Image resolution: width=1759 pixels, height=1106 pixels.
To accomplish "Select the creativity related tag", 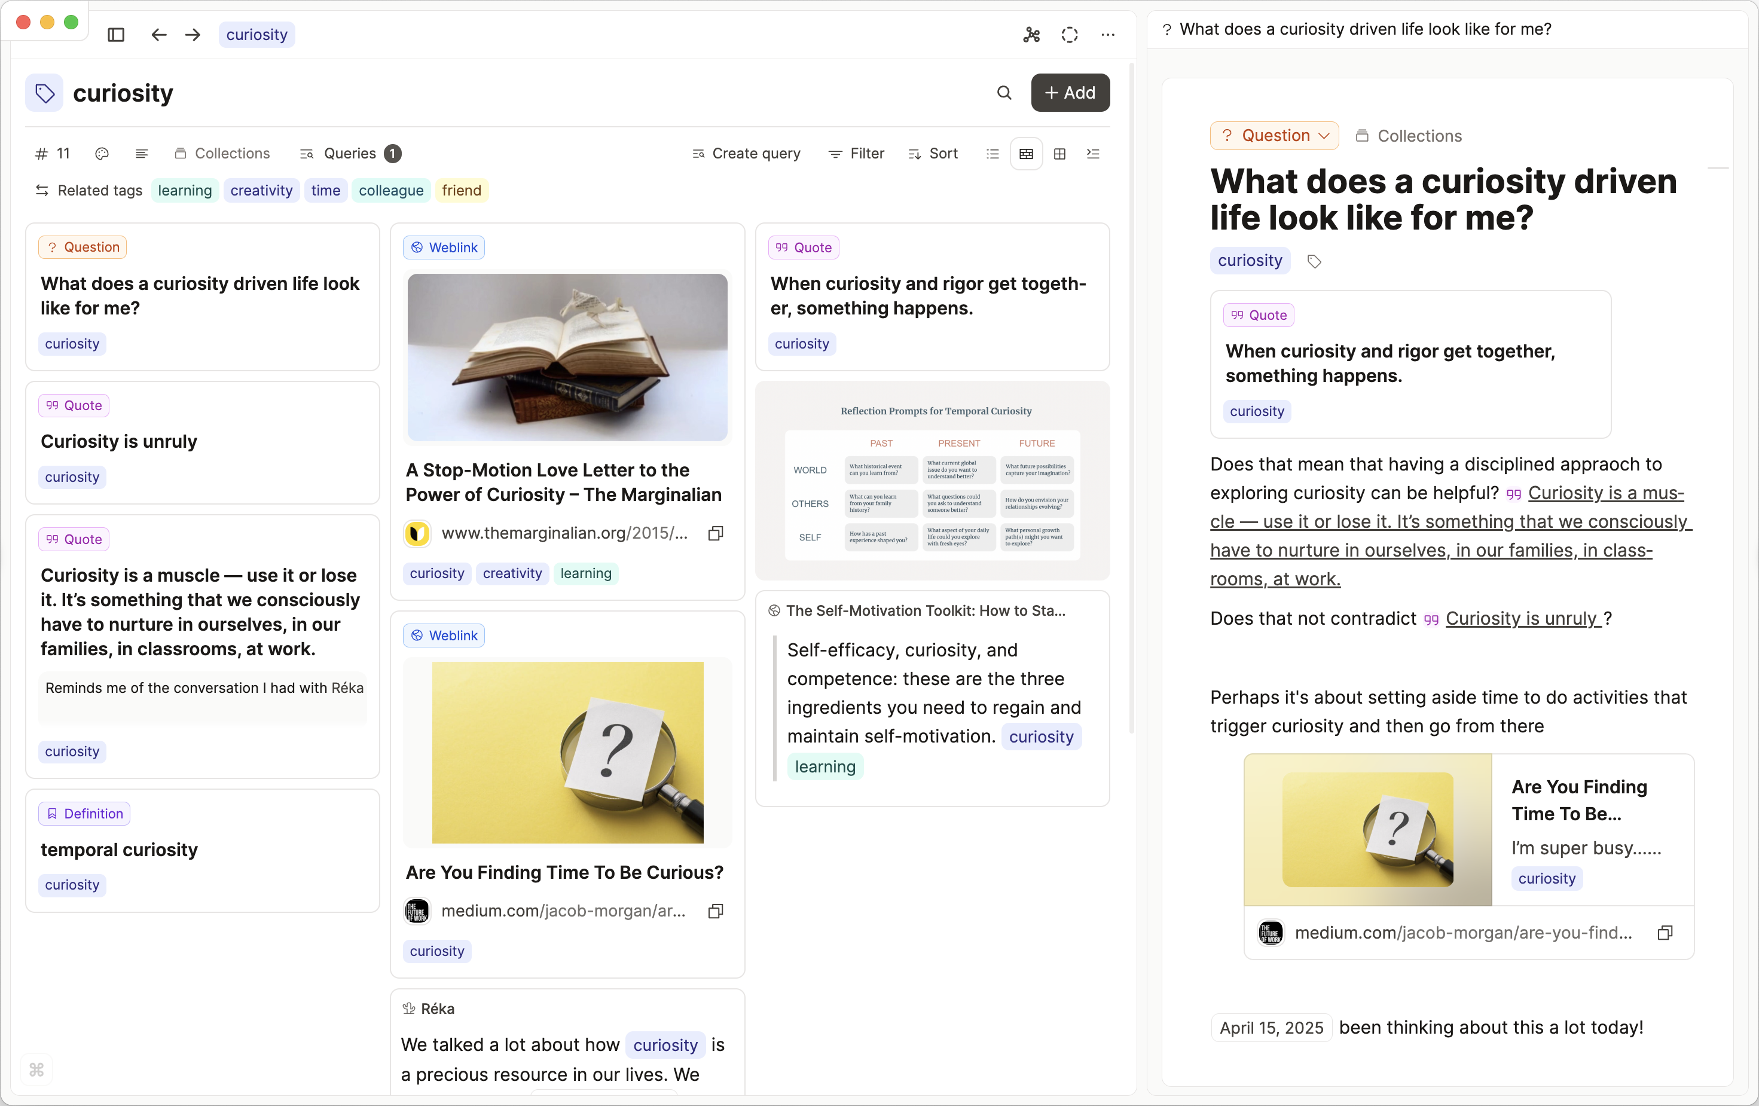I will (261, 191).
